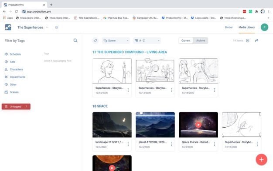Click the search magnifier in Filter by Tags

pos(75,41)
